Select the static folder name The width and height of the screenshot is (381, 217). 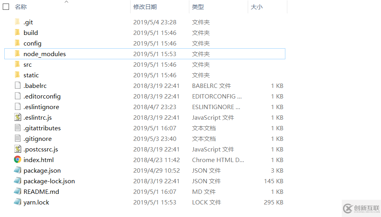[31, 75]
